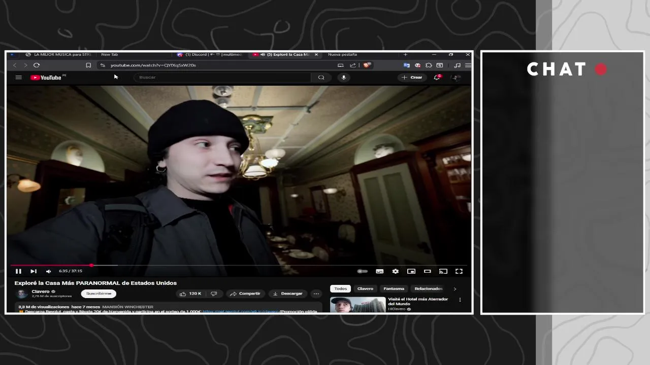The width and height of the screenshot is (650, 365).
Task: Click the search magnifier button
Action: (321, 78)
